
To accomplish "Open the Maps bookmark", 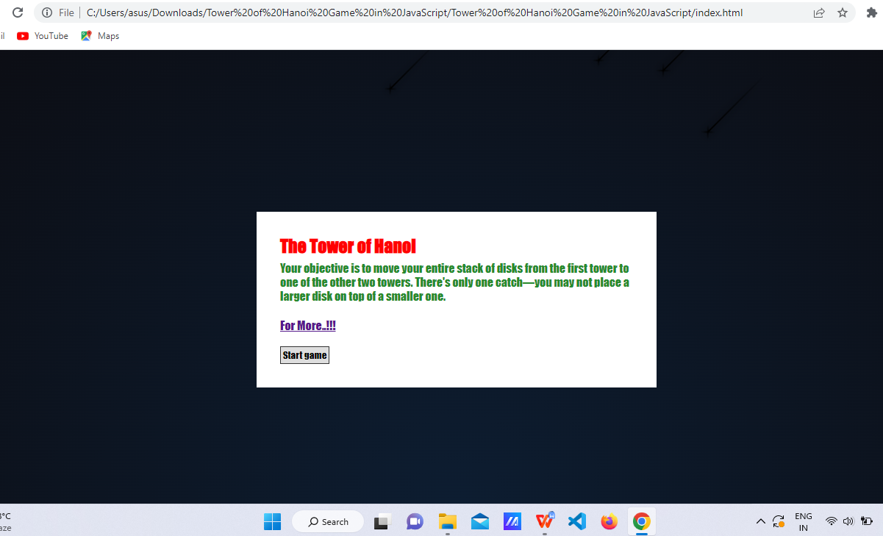I will pyautogui.click(x=99, y=35).
